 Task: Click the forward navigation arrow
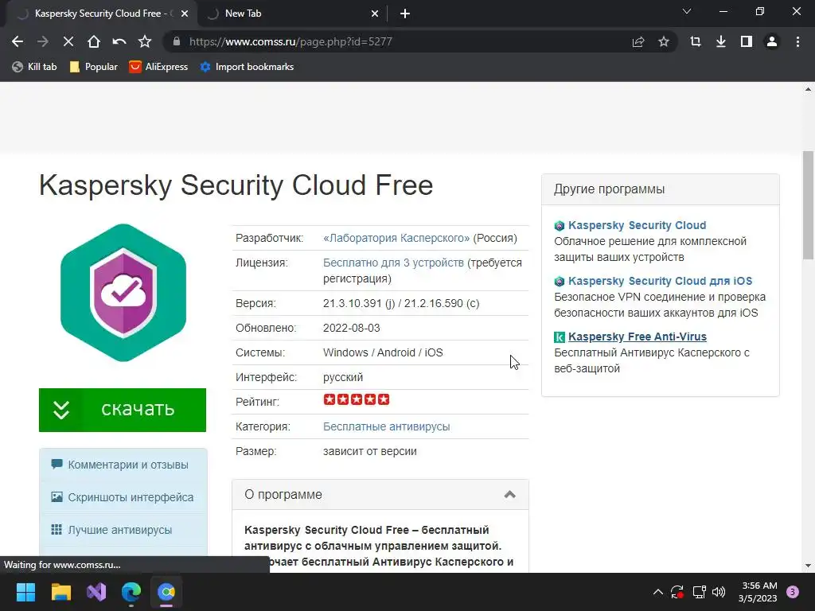click(43, 41)
